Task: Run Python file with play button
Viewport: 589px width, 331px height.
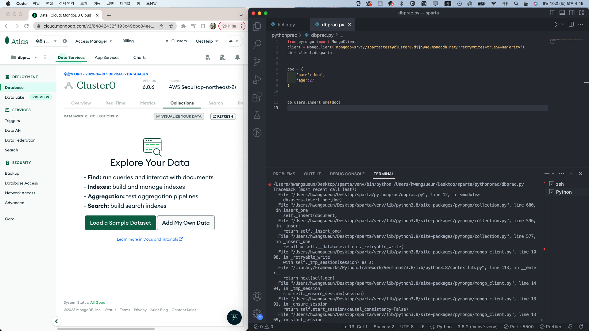Action: (x=556, y=25)
